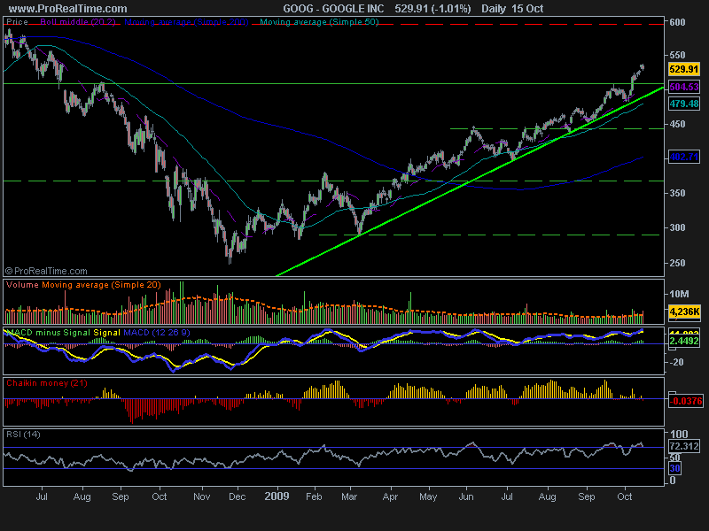Click the Nov date axis label

pos(202,496)
